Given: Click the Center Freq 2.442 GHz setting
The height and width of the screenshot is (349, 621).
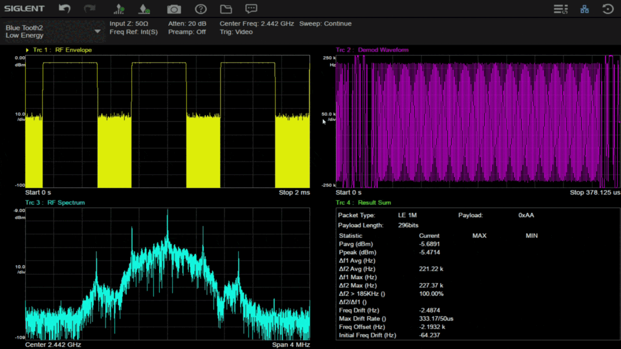Looking at the screenshot, I should [x=257, y=24].
